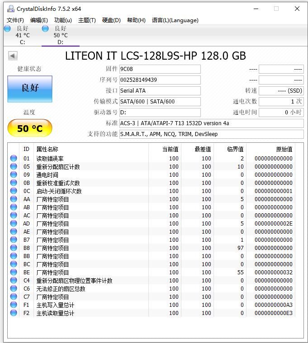The image size is (308, 343).
Task: Click threshold value 97 in row B8
Action: coord(240,248)
